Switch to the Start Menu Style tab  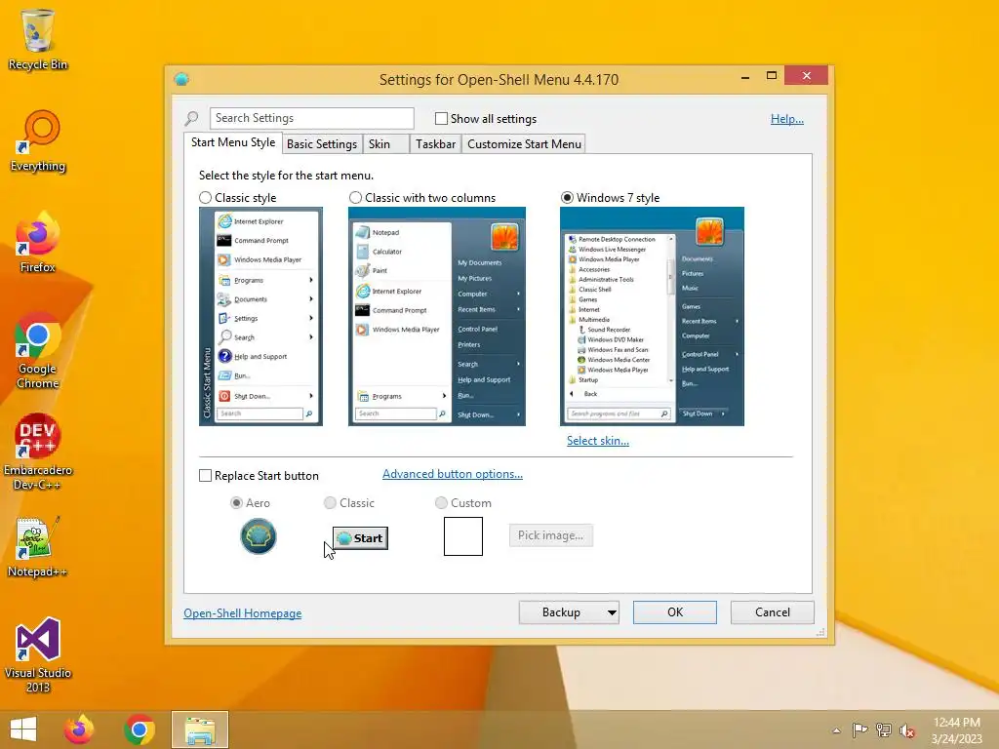[233, 142]
